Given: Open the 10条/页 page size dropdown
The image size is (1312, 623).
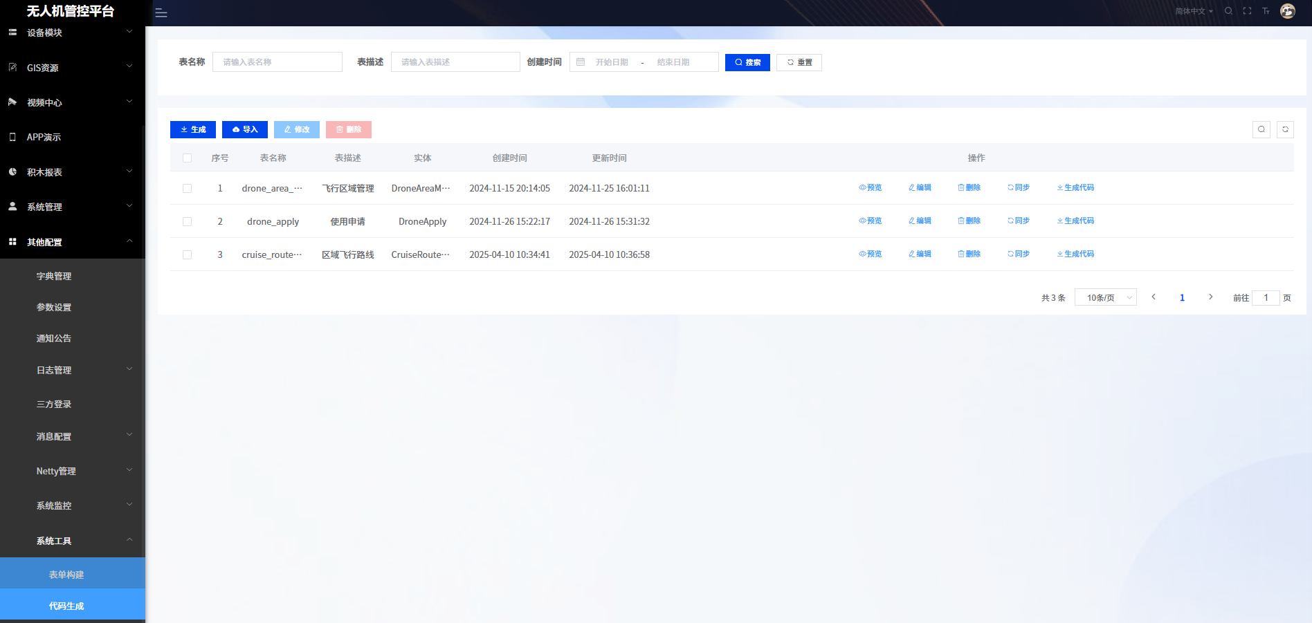Looking at the screenshot, I should [x=1105, y=297].
